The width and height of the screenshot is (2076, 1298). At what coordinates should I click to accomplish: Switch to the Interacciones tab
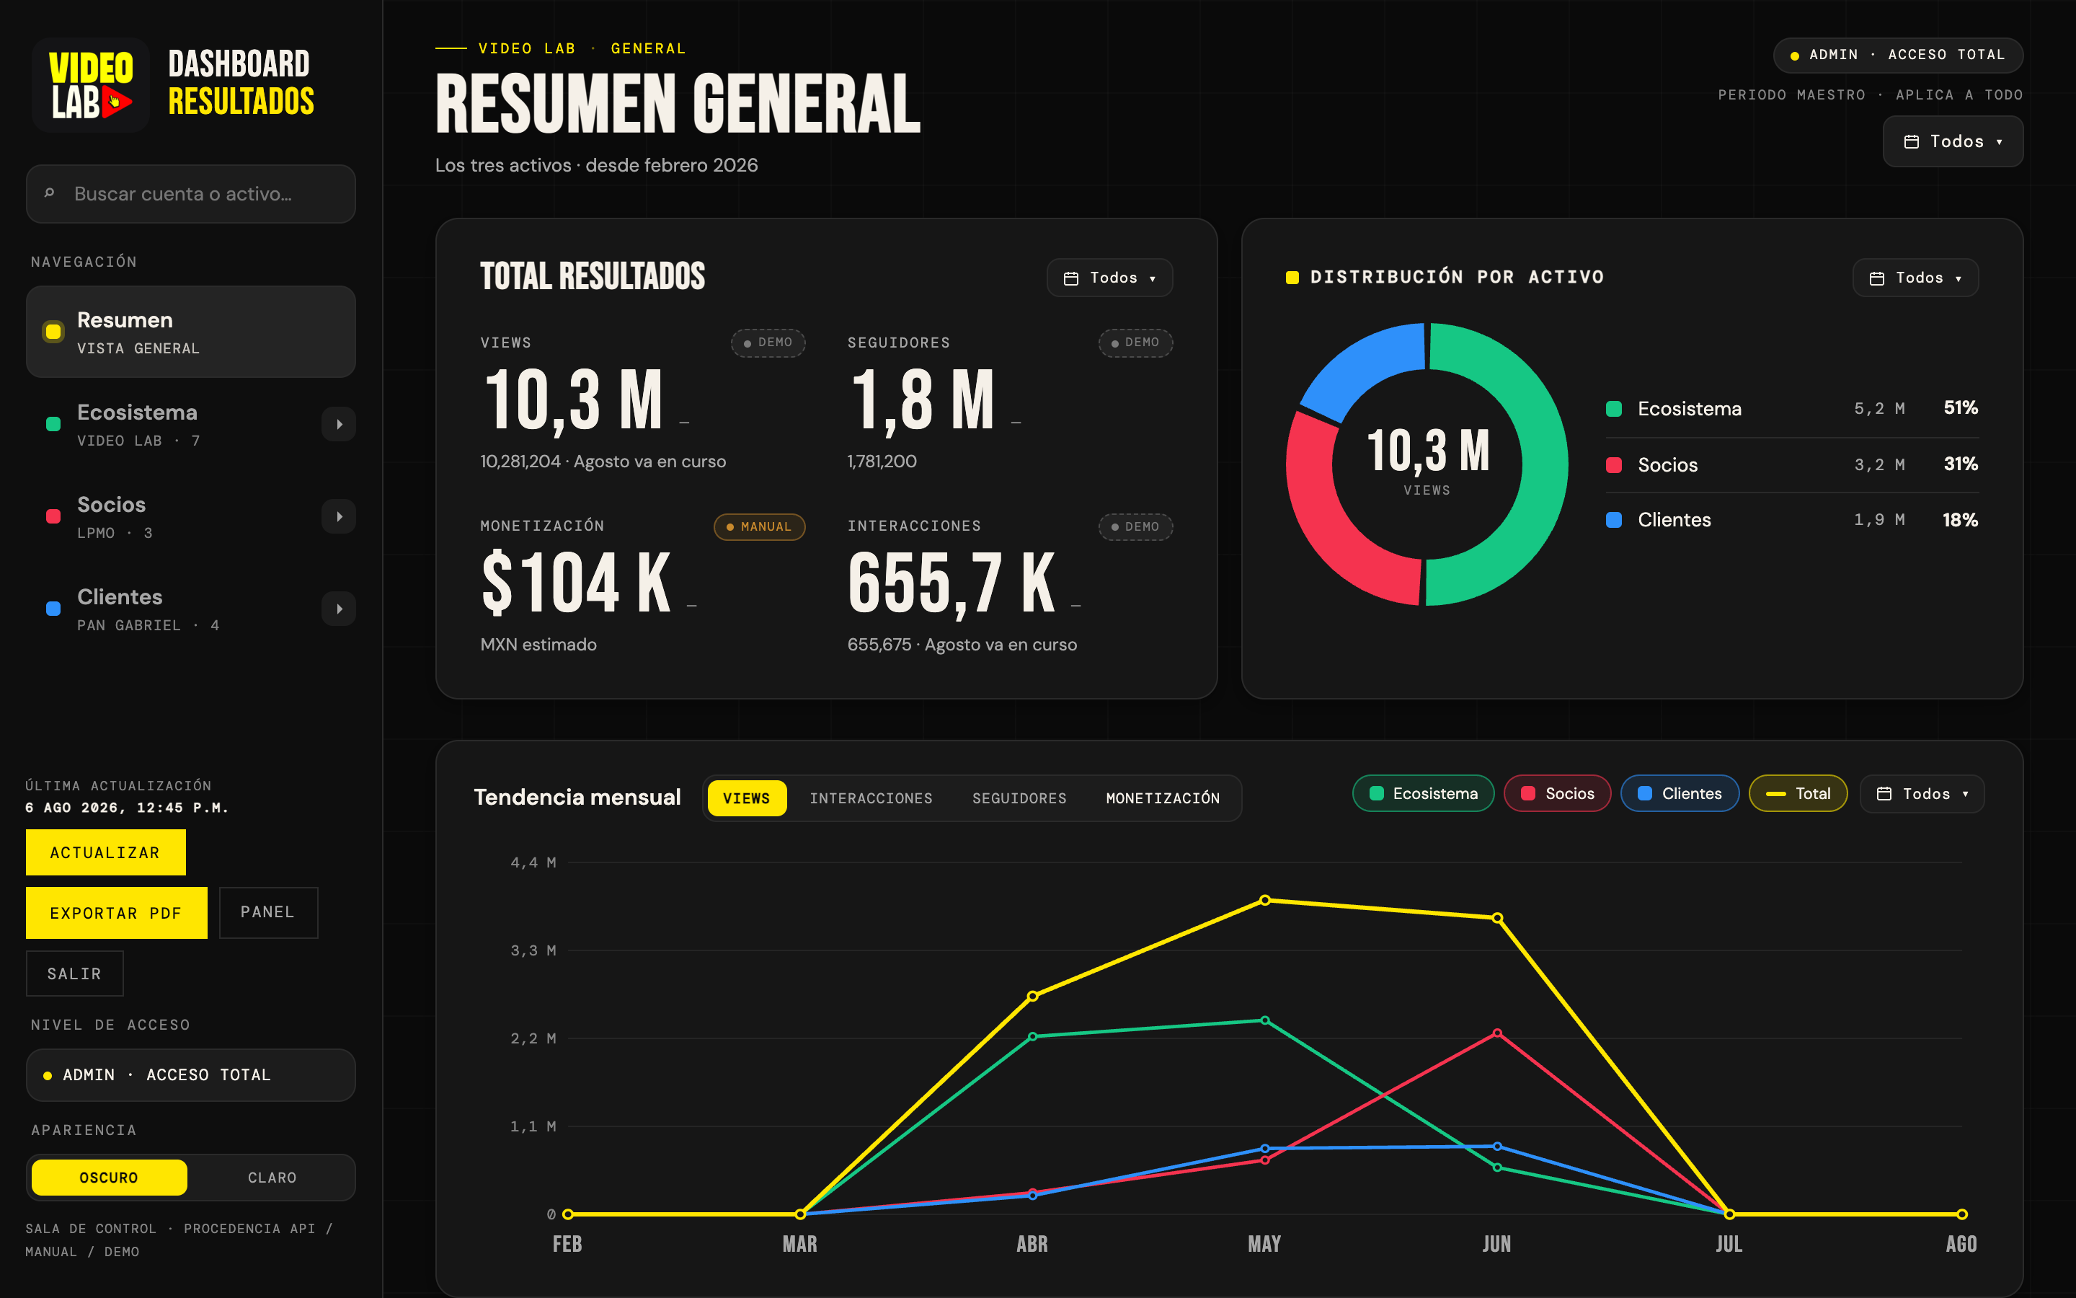(871, 798)
